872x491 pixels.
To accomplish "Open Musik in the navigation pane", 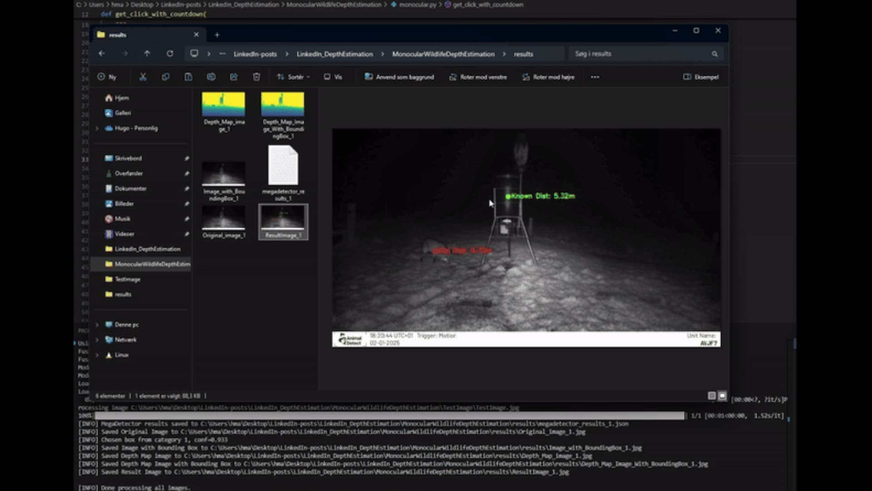I will (118, 219).
